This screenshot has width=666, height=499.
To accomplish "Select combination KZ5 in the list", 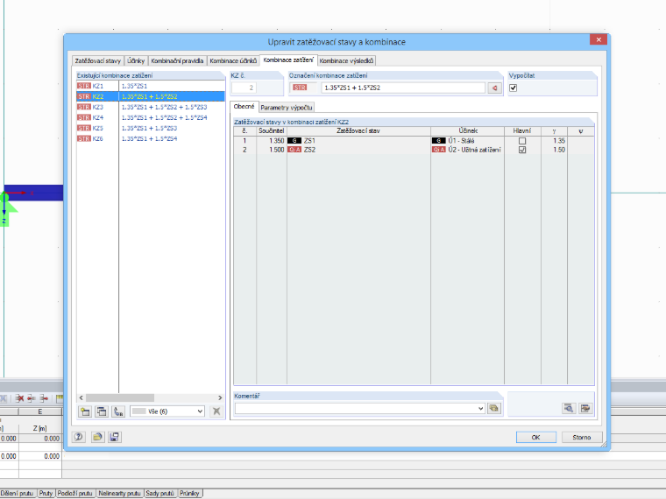I will 151,128.
